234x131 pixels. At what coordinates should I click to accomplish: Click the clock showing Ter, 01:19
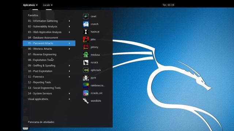click(168, 5)
